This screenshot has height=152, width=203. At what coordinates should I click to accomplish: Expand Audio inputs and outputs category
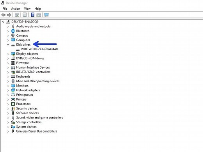point(8,27)
